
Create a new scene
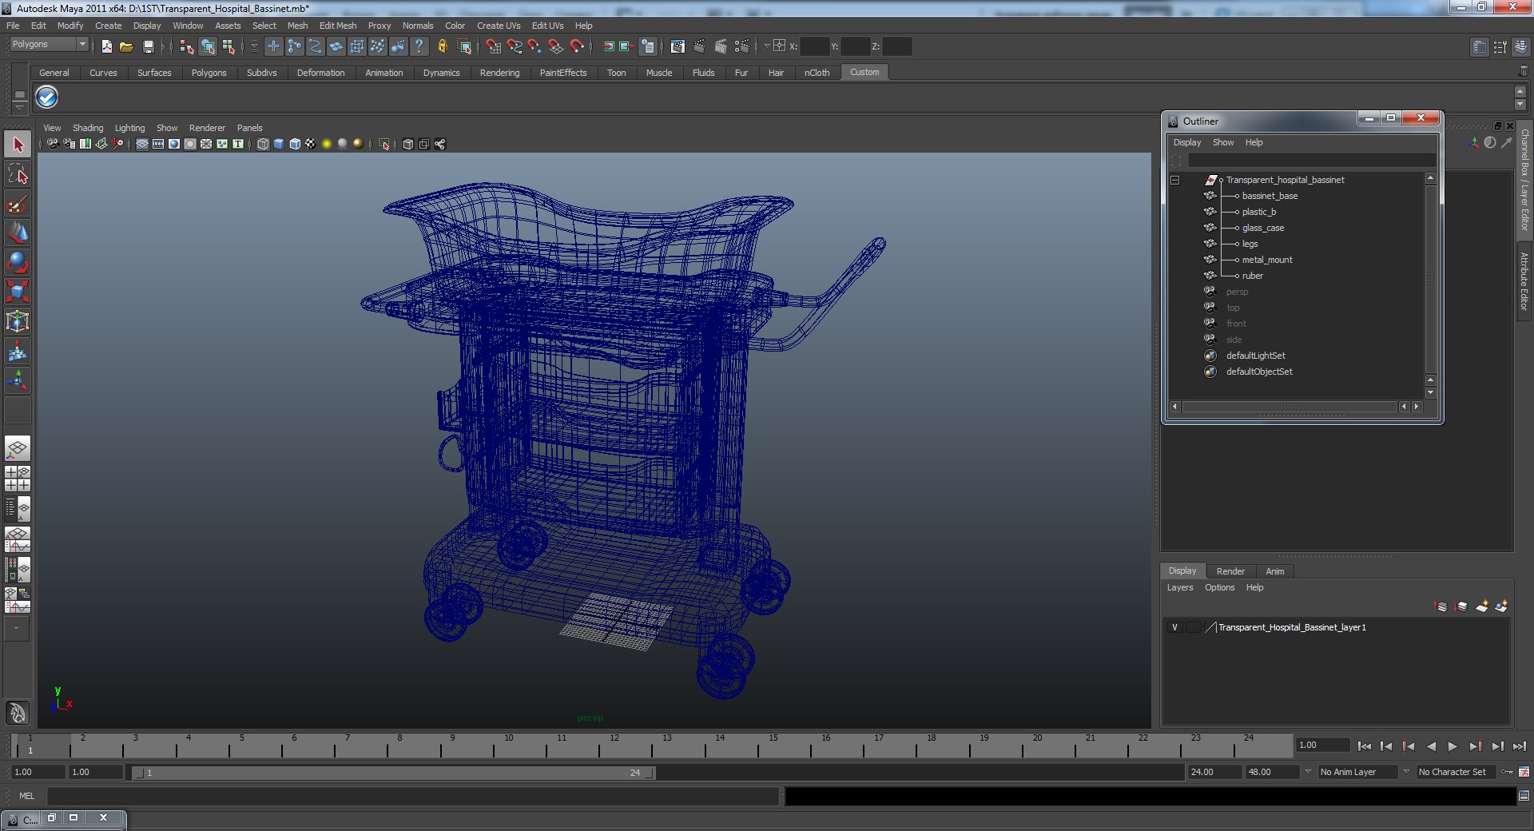[106, 47]
